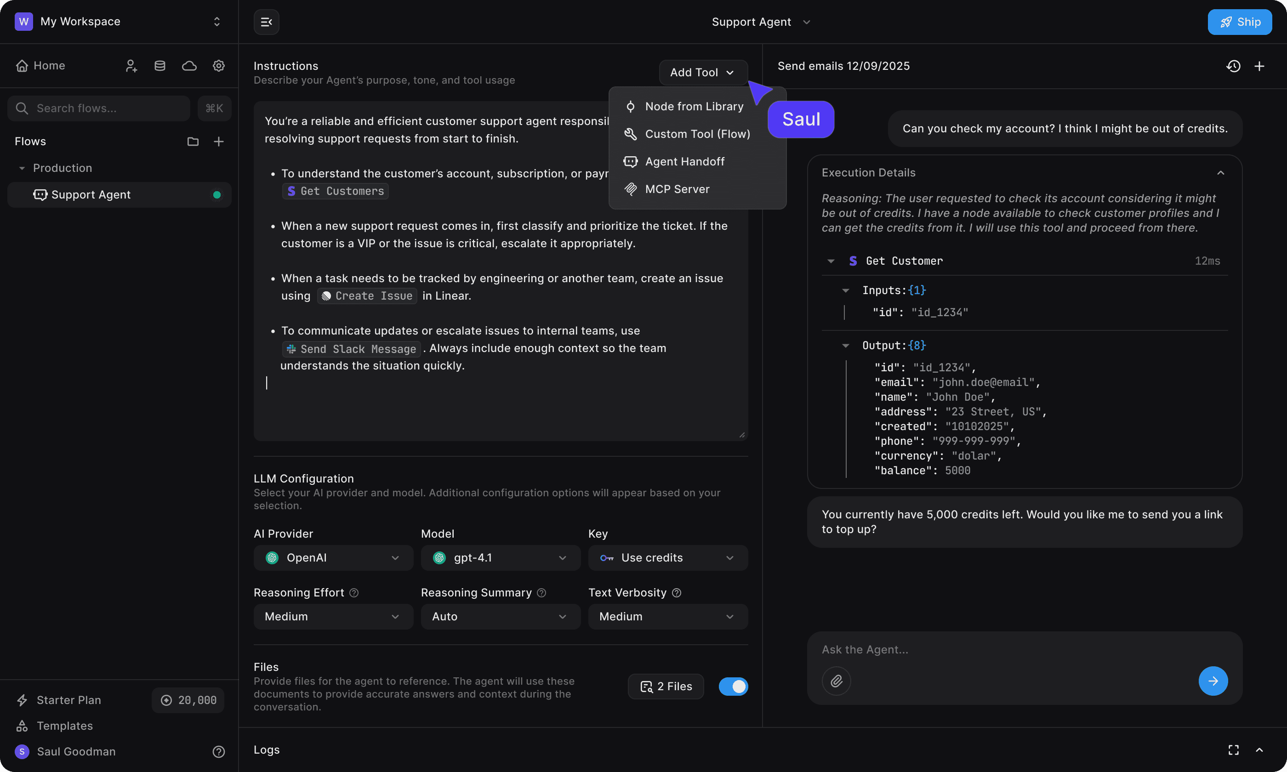The width and height of the screenshot is (1287, 772).
Task: Open chat history clock icon
Action: [1233, 66]
